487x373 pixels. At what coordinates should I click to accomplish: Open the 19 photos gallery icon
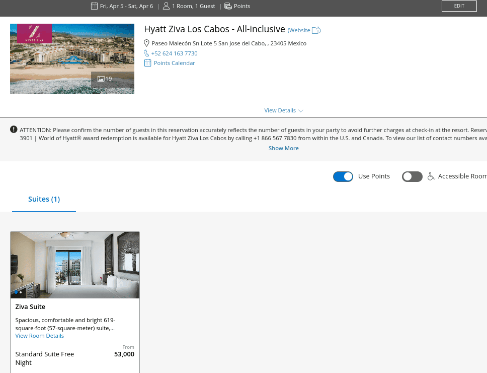coord(101,79)
